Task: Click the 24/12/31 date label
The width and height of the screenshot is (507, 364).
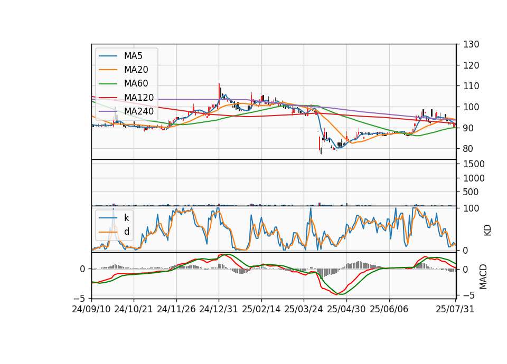Action: [219, 309]
